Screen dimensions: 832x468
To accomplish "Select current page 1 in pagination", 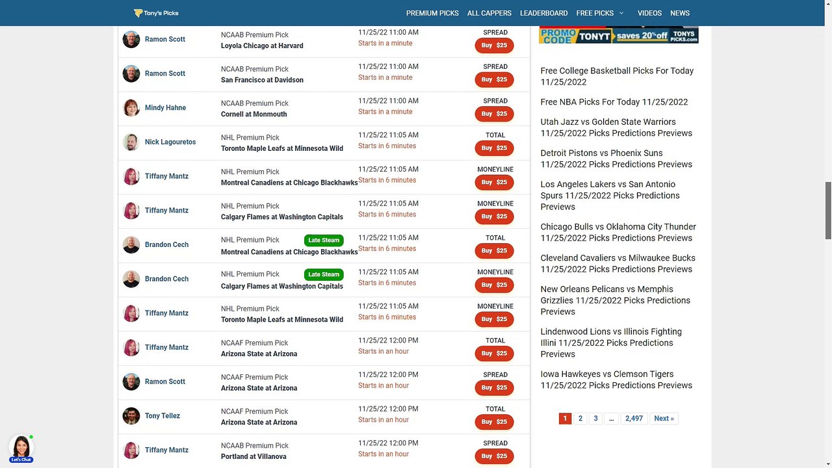I will (x=565, y=419).
